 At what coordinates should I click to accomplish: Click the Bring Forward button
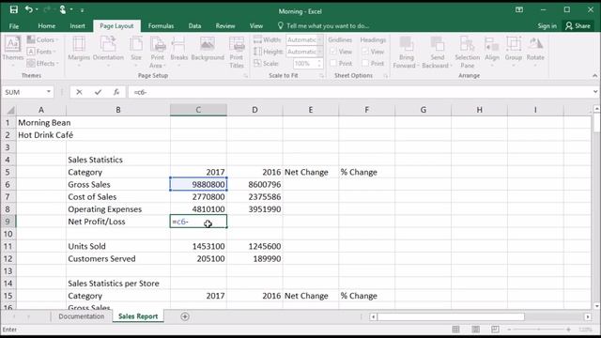406,53
